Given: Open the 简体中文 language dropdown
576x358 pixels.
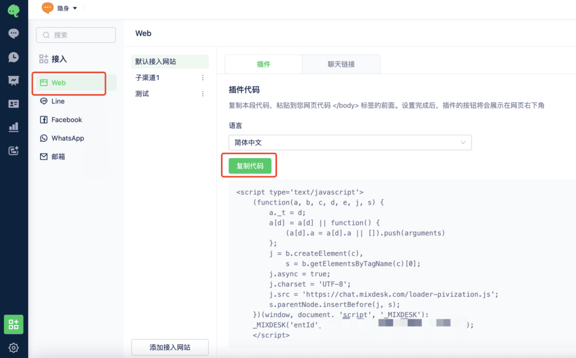Looking at the screenshot, I should pos(350,142).
